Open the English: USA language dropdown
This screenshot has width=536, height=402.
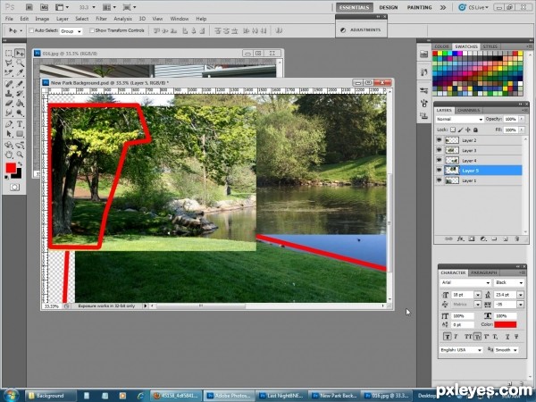(460, 350)
